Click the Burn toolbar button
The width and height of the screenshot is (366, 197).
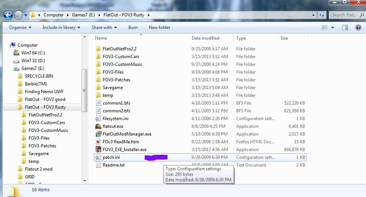(133, 27)
